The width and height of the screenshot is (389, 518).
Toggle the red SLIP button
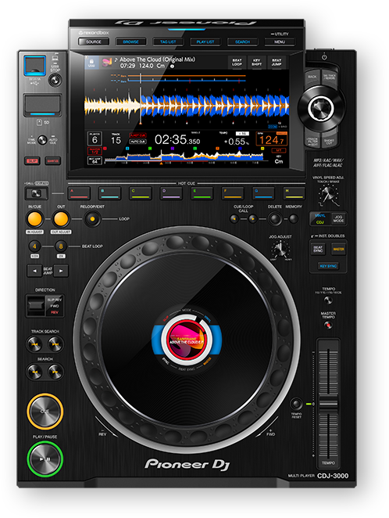[32, 161]
